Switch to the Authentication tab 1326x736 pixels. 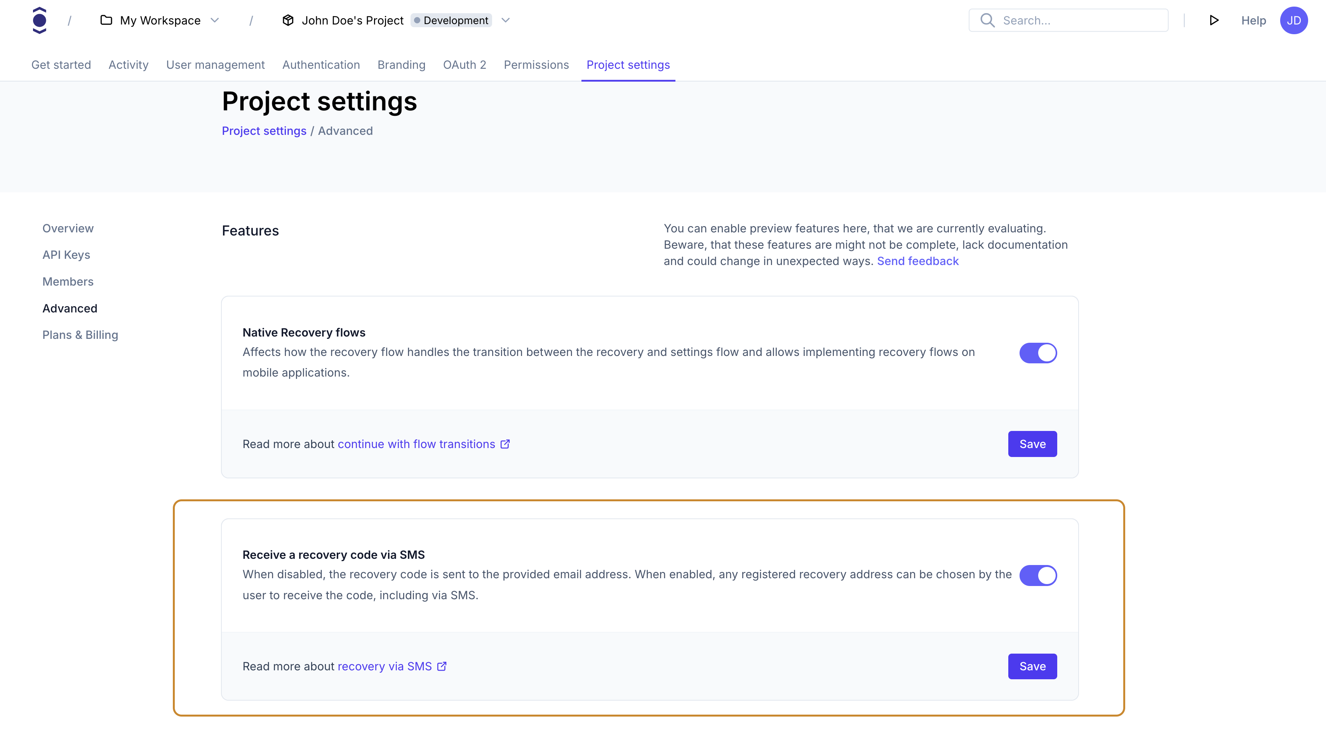(321, 65)
